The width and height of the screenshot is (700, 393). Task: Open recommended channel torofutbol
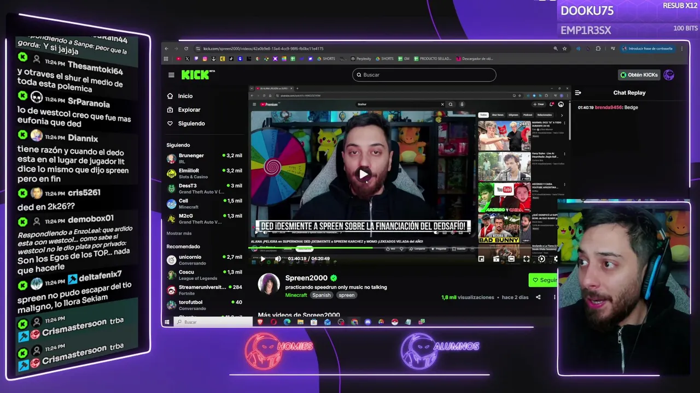coord(205,305)
